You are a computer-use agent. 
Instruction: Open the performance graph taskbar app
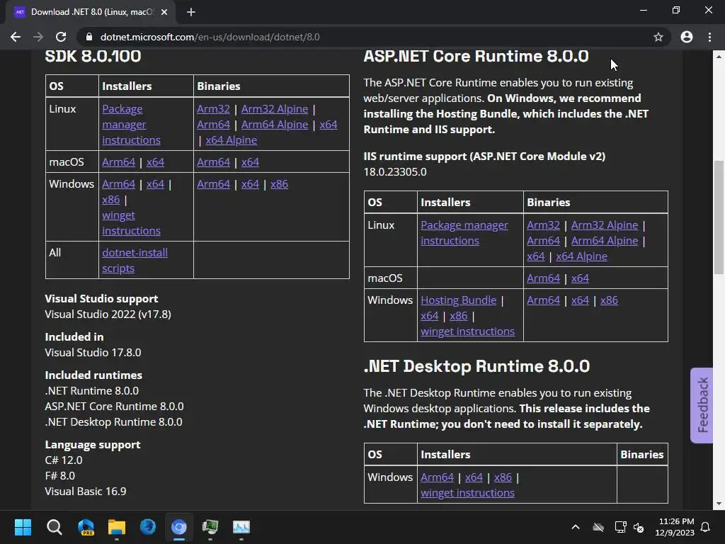pyautogui.click(x=241, y=527)
